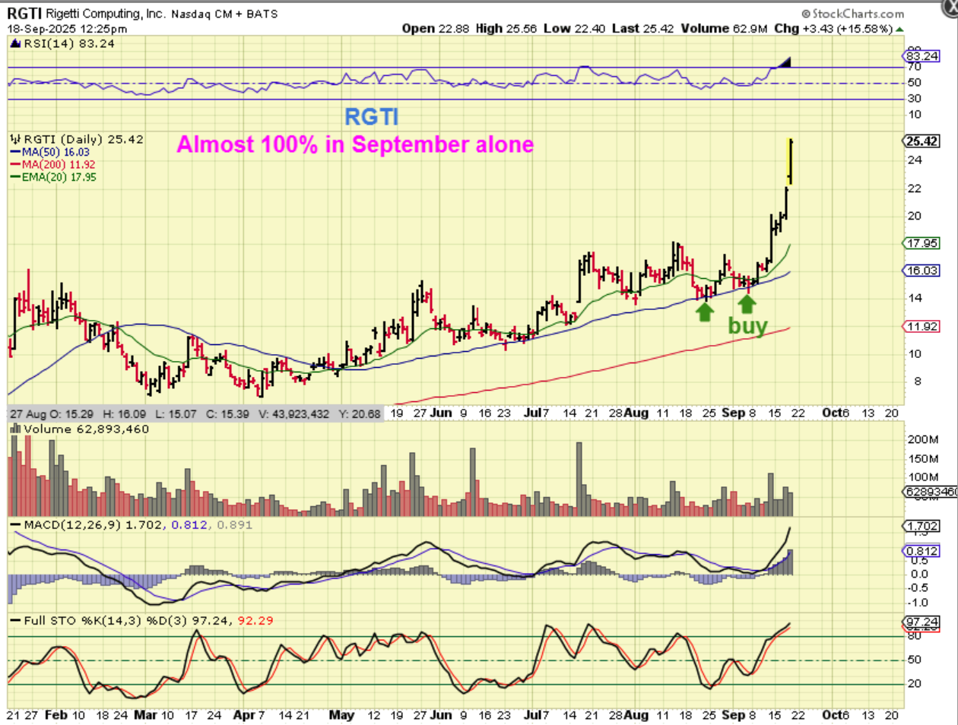Click the red 92.29 stochastic value

point(255,621)
